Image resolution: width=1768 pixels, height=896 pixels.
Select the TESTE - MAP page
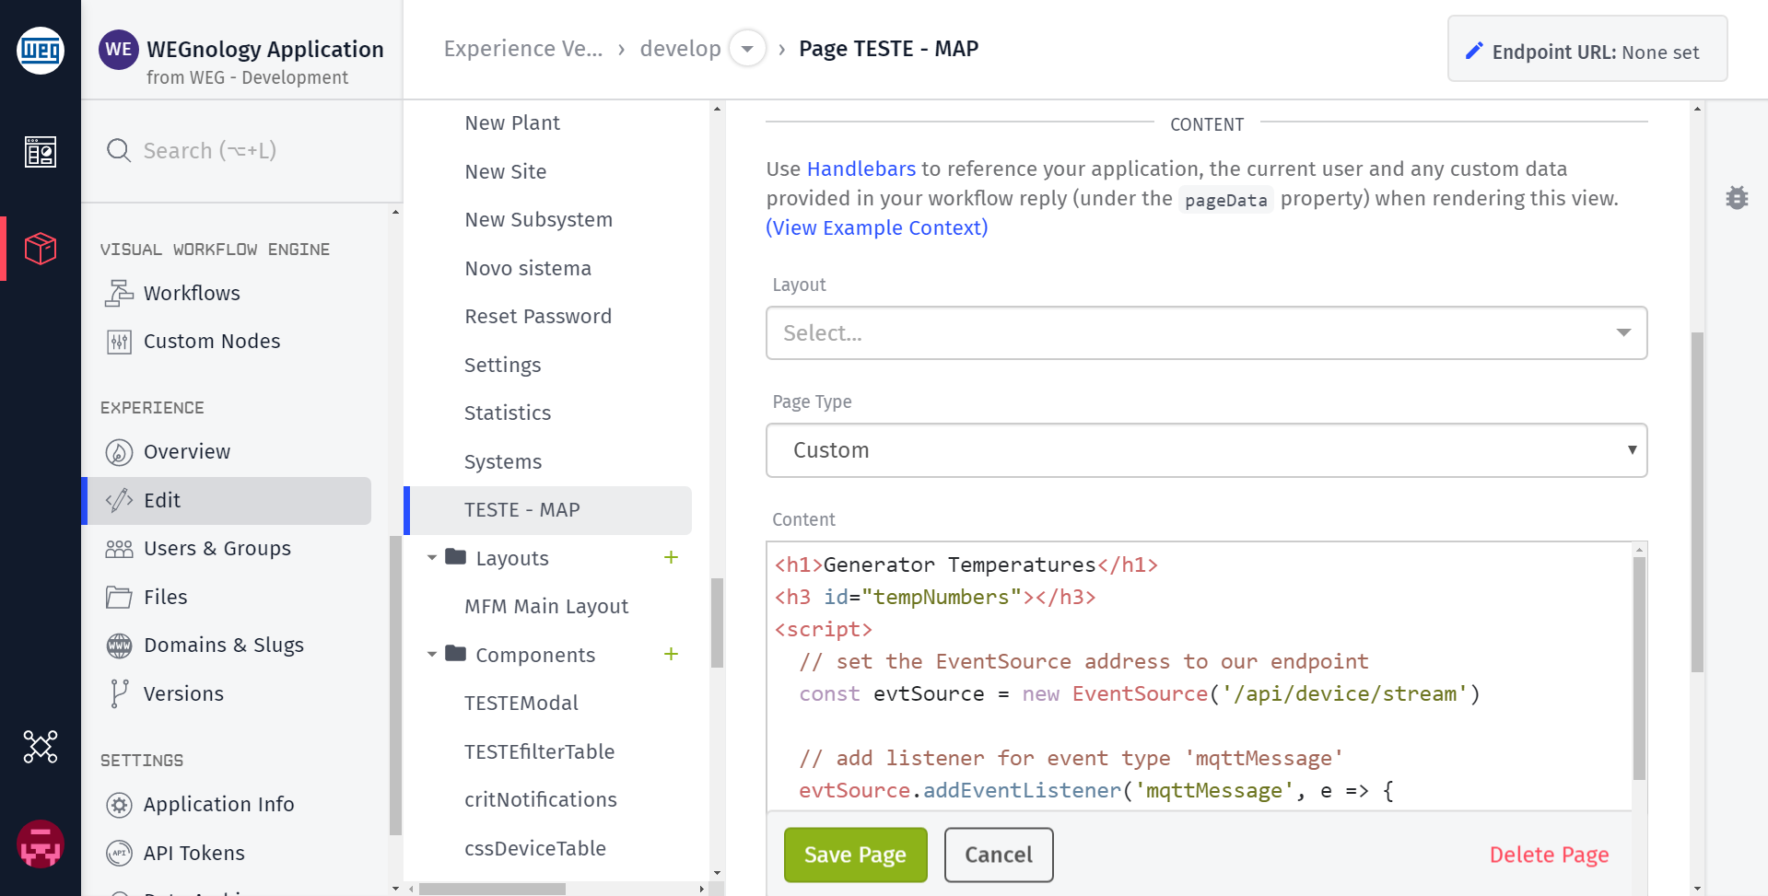point(549,510)
